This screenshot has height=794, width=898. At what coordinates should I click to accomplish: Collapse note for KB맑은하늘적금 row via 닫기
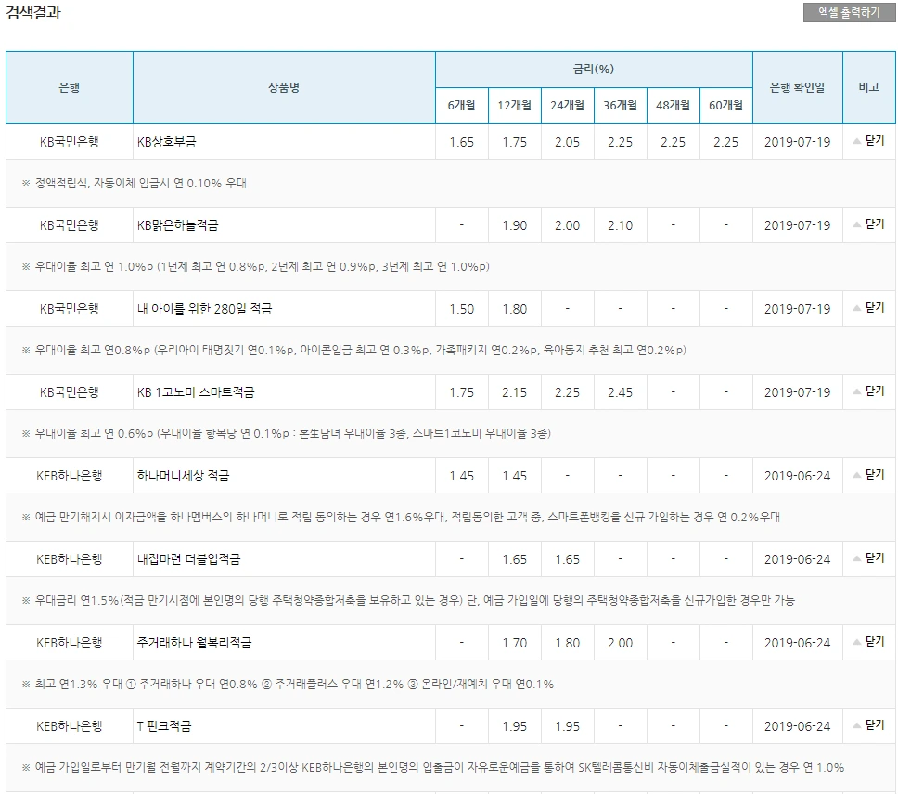tap(869, 224)
